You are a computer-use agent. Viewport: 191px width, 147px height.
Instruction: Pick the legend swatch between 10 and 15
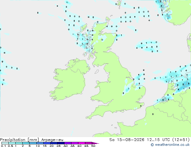click(40, 143)
